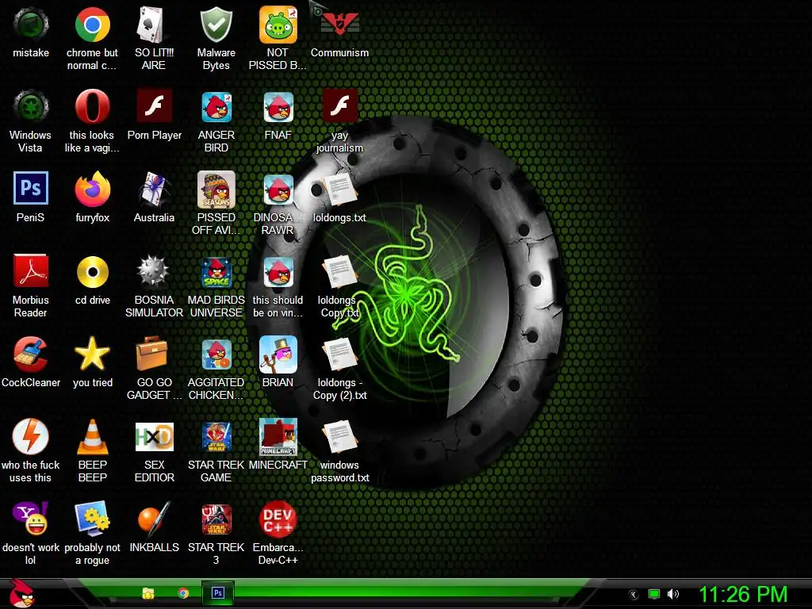The width and height of the screenshot is (812, 609).
Task: Click the volume speaker tray icon
Action: (672, 594)
